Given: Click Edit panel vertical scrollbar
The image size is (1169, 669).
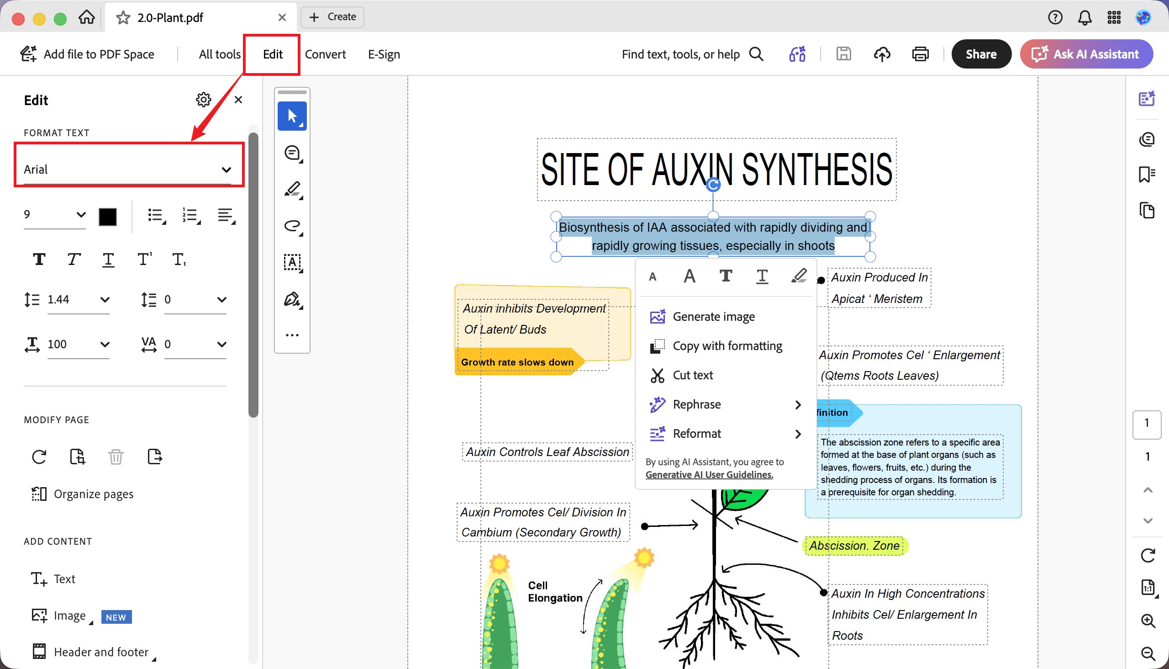Looking at the screenshot, I should [253, 275].
